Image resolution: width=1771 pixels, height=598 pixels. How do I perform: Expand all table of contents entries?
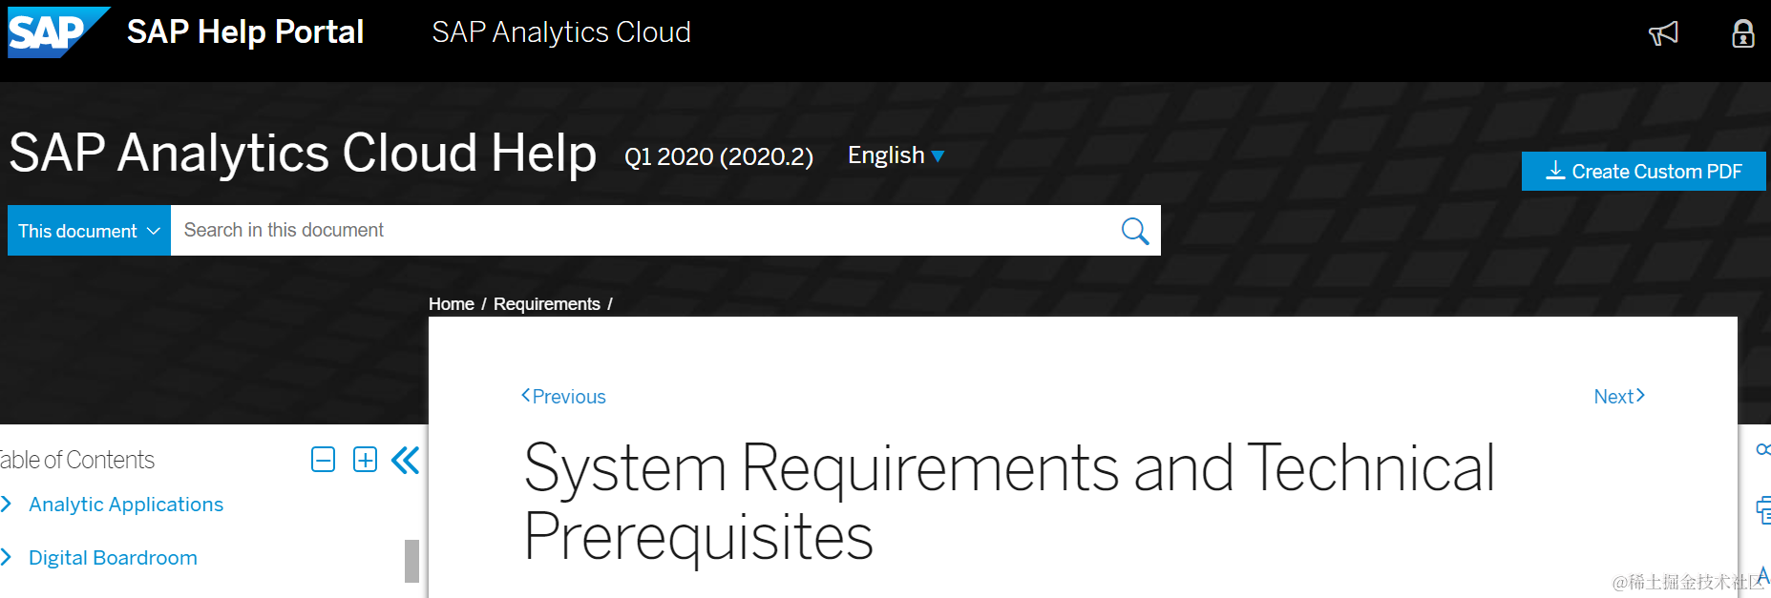pos(365,460)
